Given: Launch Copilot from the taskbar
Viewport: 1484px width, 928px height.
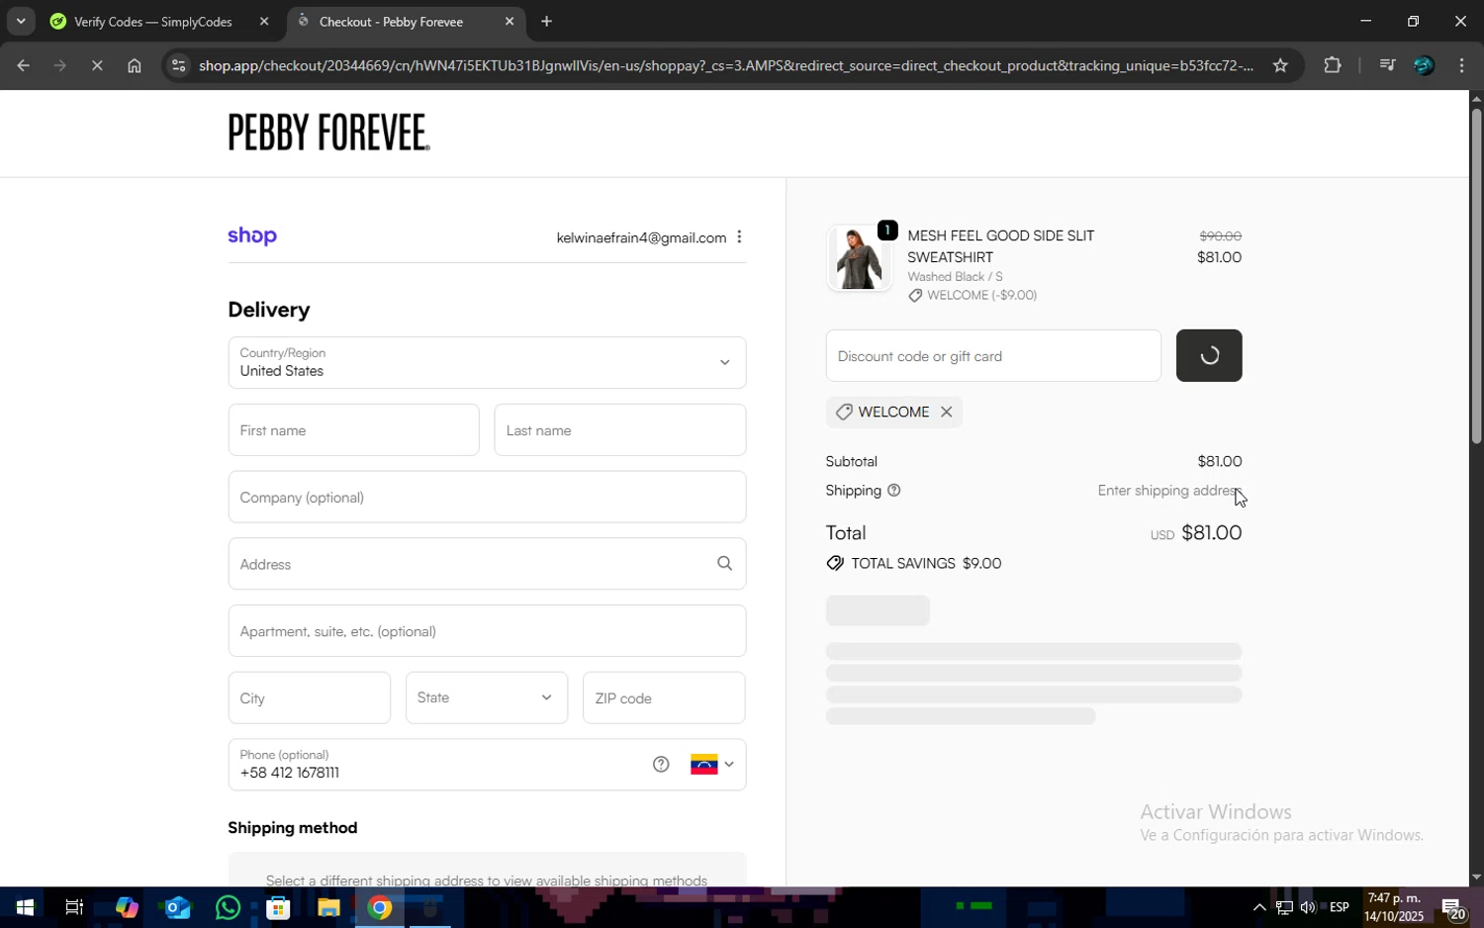Looking at the screenshot, I should (x=127, y=907).
